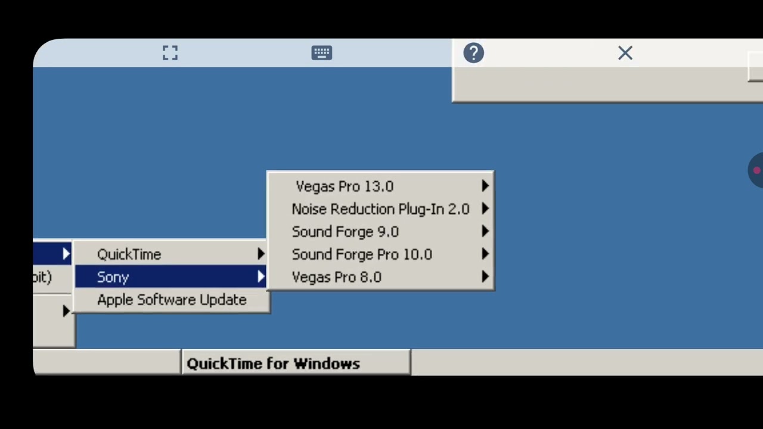
Task: Open the QuickTime program folder
Action: [x=172, y=254]
